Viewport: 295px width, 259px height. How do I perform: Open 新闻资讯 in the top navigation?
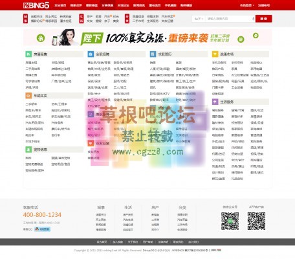(139, 5)
